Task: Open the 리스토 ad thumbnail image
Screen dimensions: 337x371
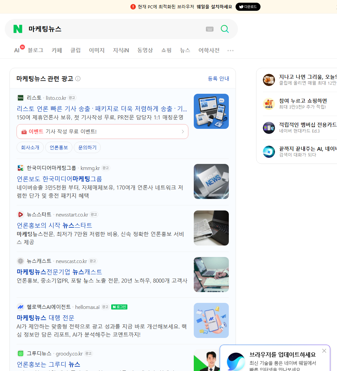Action: point(211,111)
